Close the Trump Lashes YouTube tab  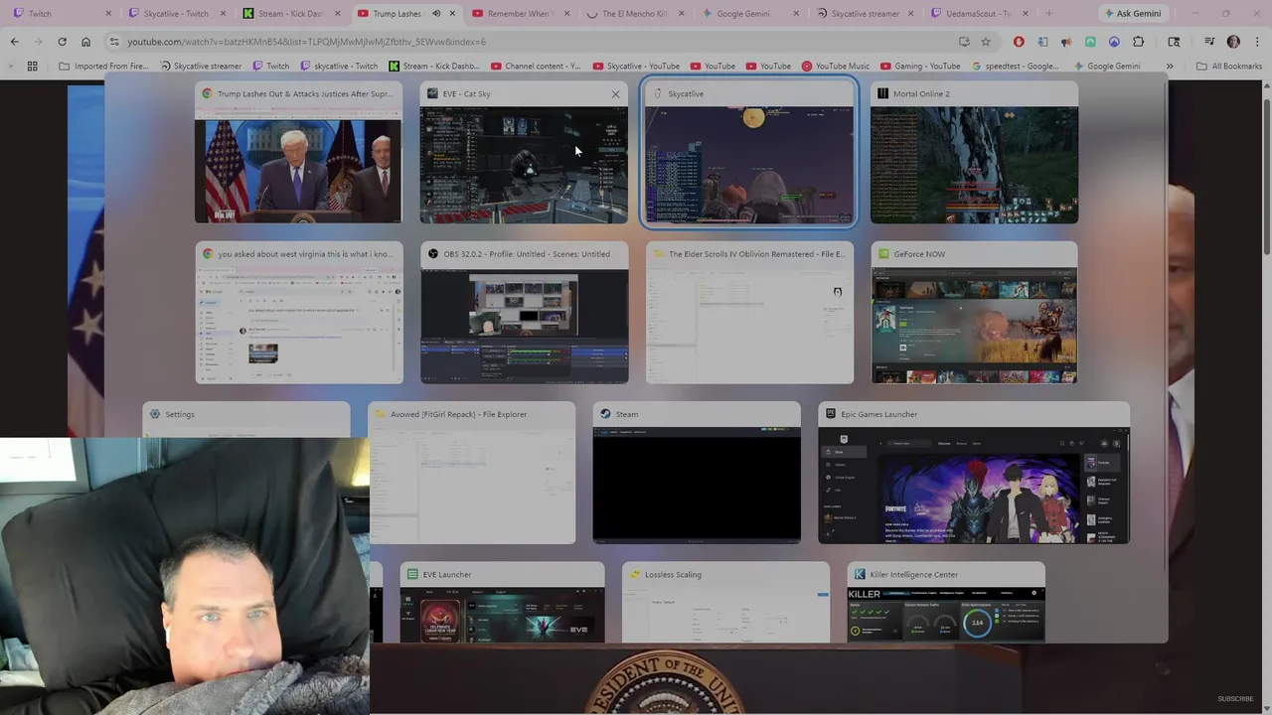pos(453,14)
